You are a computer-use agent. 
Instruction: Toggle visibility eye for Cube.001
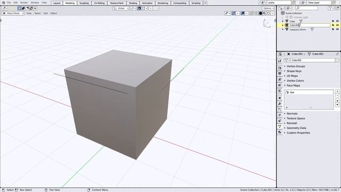[x=337, y=25]
